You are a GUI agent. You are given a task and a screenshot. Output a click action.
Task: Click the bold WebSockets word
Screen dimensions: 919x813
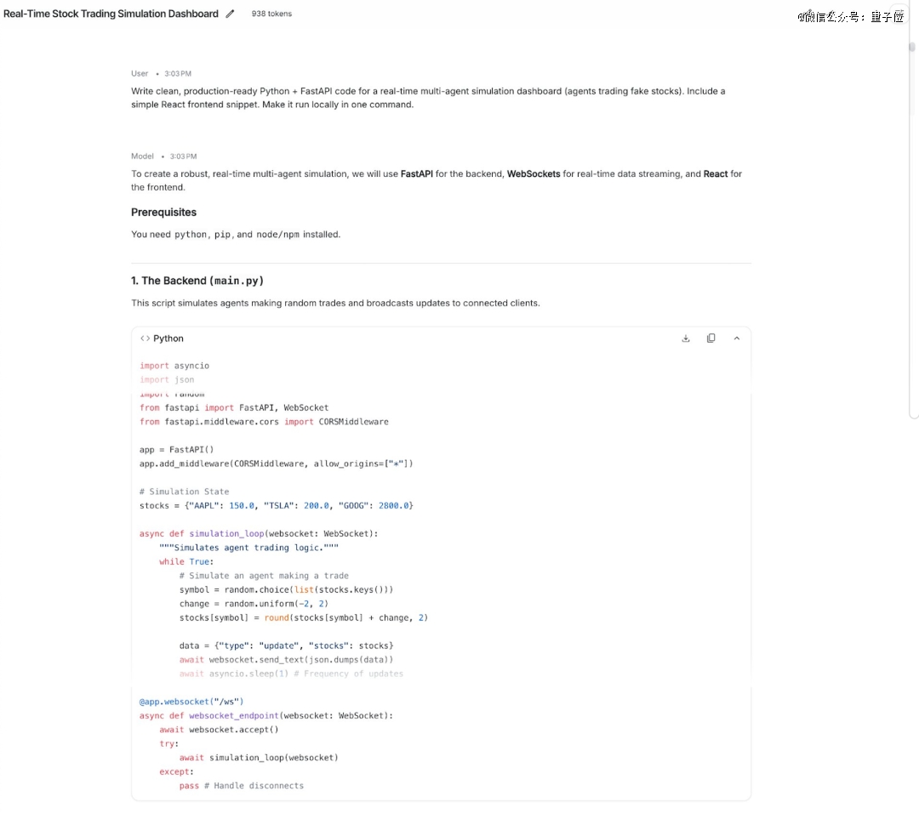pos(534,174)
